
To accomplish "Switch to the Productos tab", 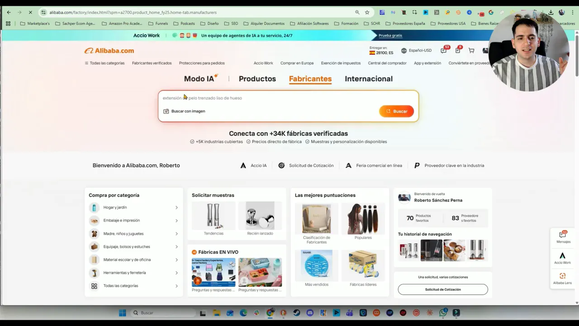I will [x=257, y=79].
